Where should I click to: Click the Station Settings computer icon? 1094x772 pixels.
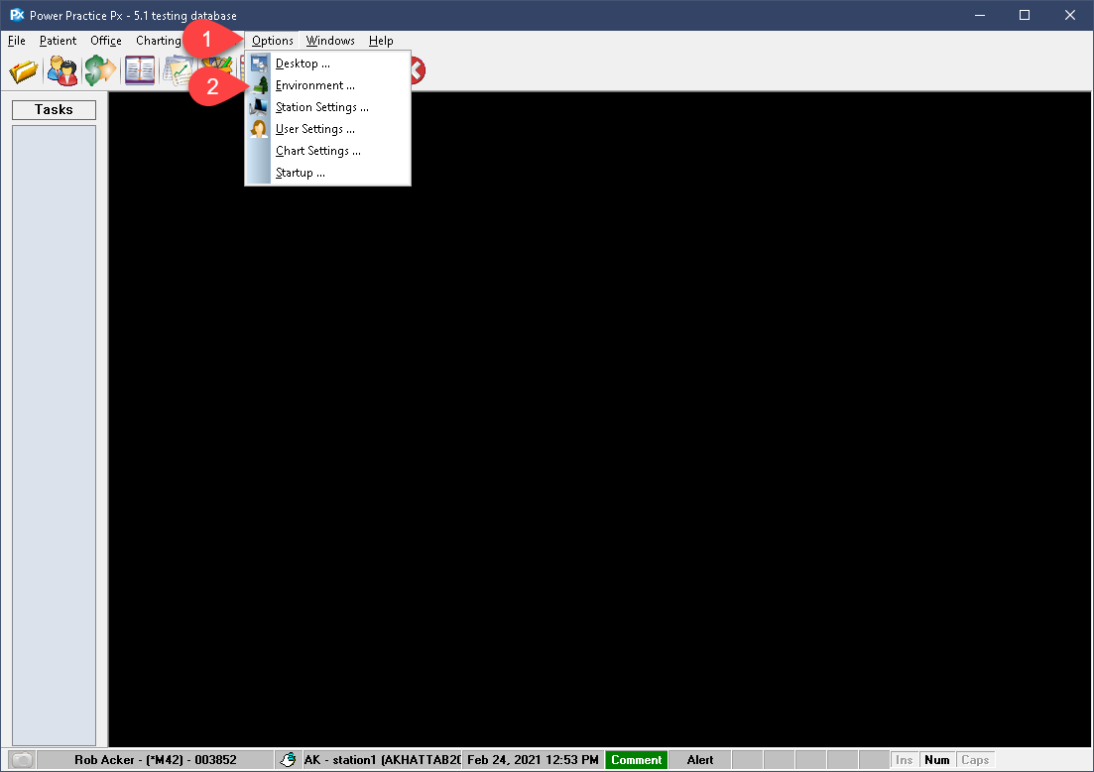[259, 107]
